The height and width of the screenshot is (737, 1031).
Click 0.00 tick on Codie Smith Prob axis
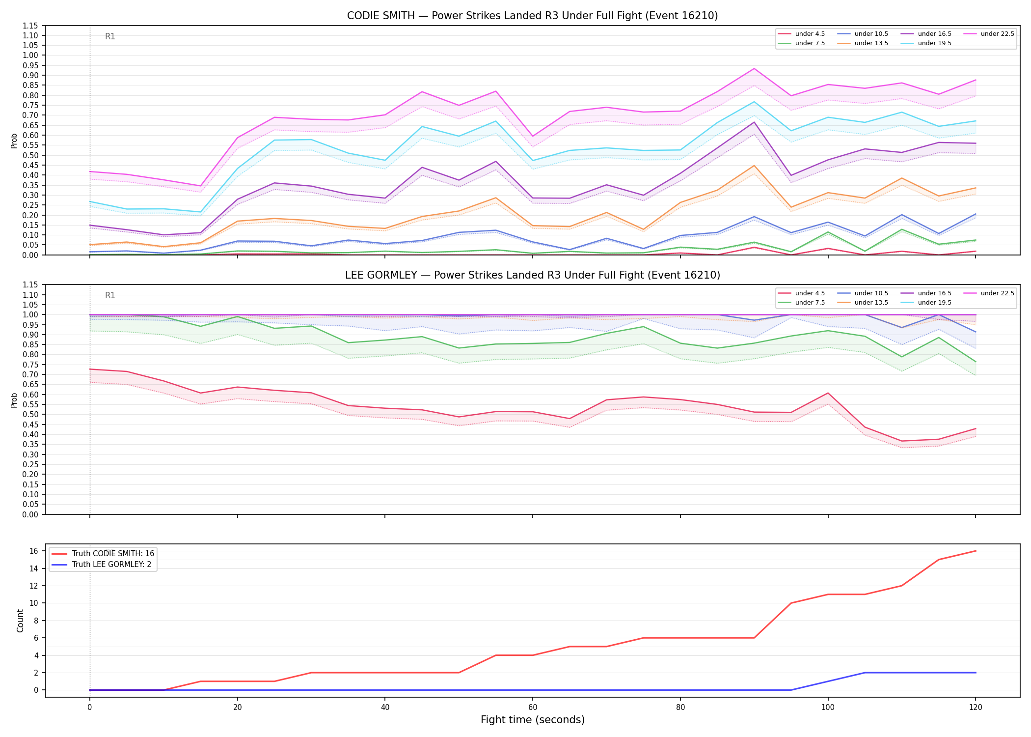pos(30,255)
